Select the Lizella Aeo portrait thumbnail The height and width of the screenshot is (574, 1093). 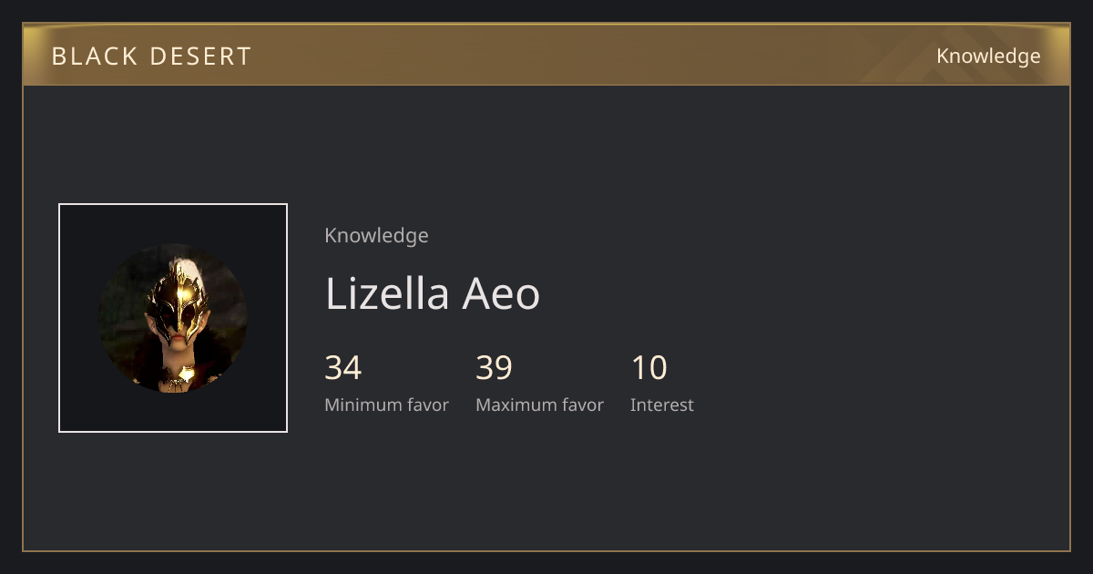173,318
